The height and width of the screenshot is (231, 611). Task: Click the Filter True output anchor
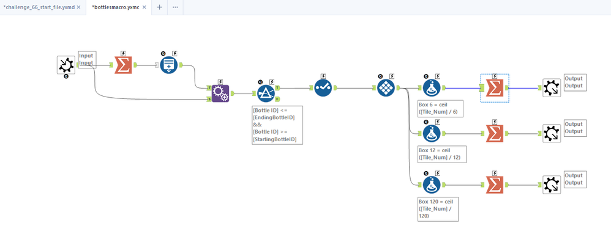(277, 88)
